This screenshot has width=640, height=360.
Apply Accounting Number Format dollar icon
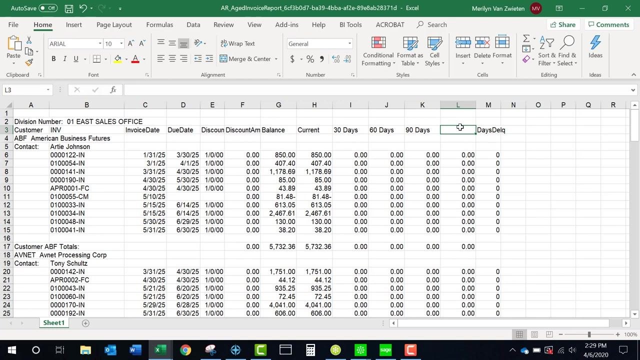(292, 59)
